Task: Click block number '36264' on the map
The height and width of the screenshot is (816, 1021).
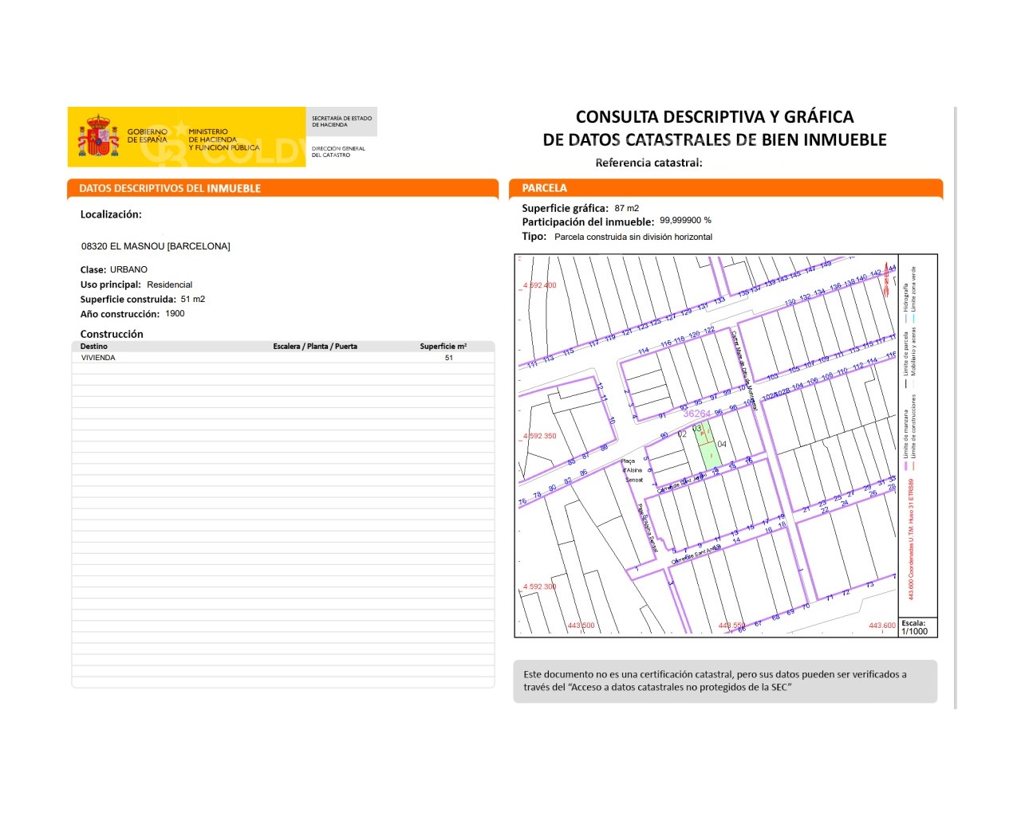Action: [696, 414]
